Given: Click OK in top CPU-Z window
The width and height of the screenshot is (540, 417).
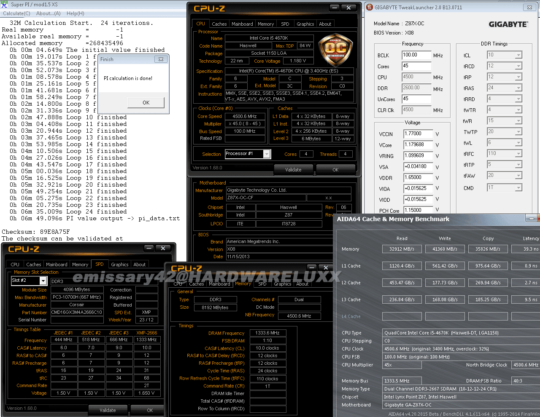Looking at the screenshot, I should pyautogui.click(x=335, y=170).
